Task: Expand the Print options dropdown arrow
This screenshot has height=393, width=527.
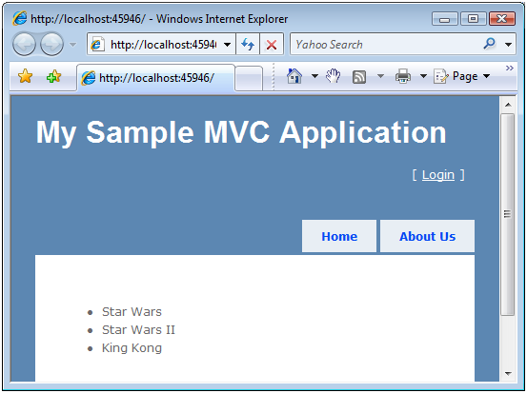Action: (423, 76)
